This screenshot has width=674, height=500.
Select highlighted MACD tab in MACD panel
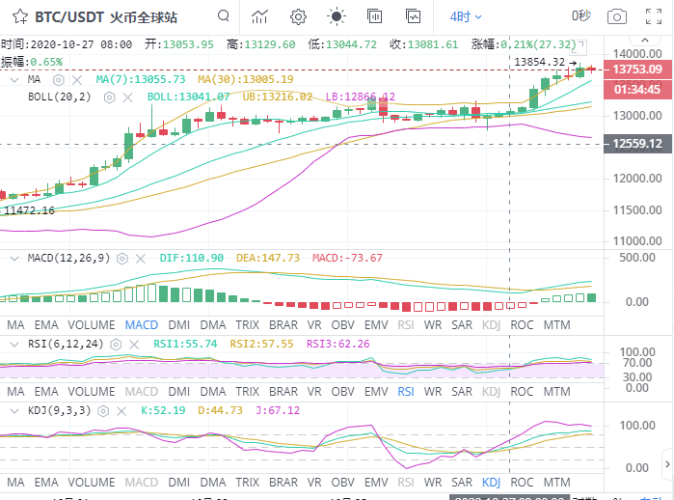[142, 325]
